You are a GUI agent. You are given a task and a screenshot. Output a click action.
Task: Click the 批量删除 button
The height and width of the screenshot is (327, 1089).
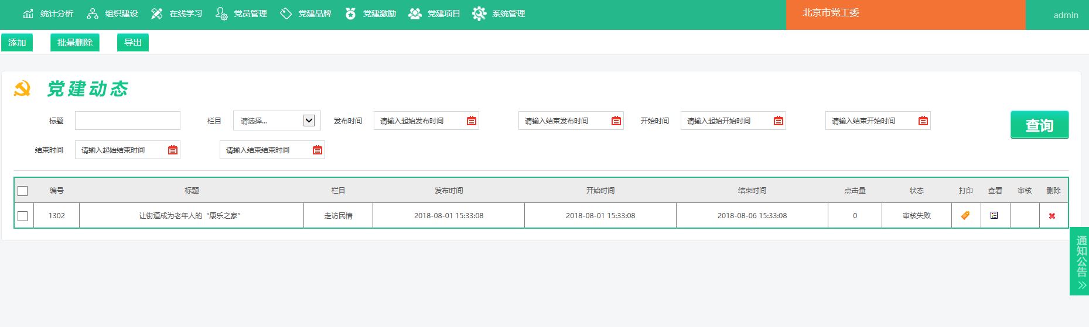coord(75,43)
